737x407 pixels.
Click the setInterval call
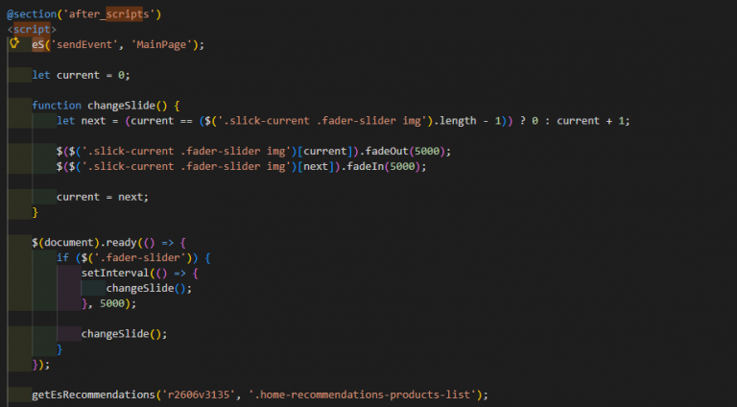tap(115, 273)
